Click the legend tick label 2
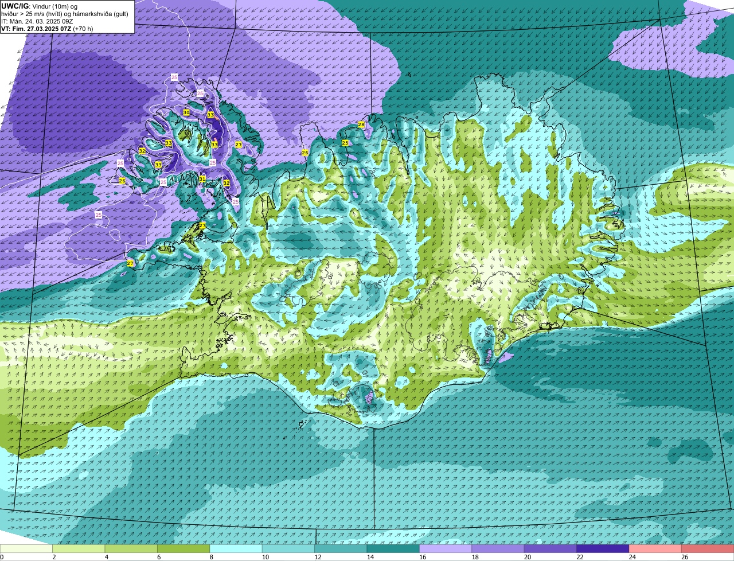The width and height of the screenshot is (734, 561). (x=54, y=557)
